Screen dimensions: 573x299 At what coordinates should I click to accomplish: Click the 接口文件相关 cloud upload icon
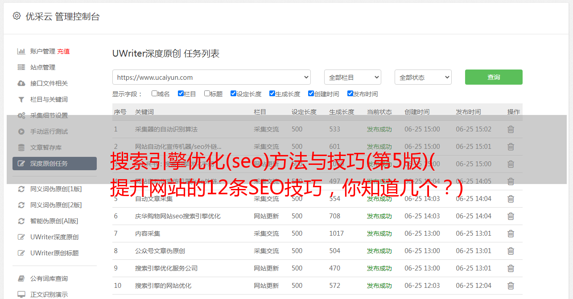pyautogui.click(x=21, y=83)
